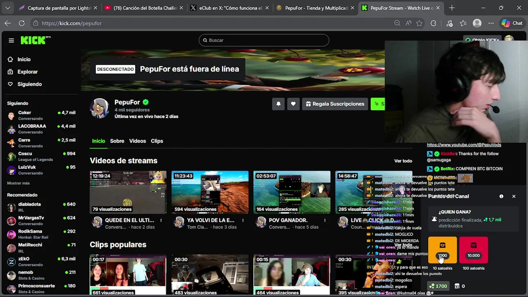The image size is (528, 297).
Task: Select the Clips channel tab
Action: [157, 141]
